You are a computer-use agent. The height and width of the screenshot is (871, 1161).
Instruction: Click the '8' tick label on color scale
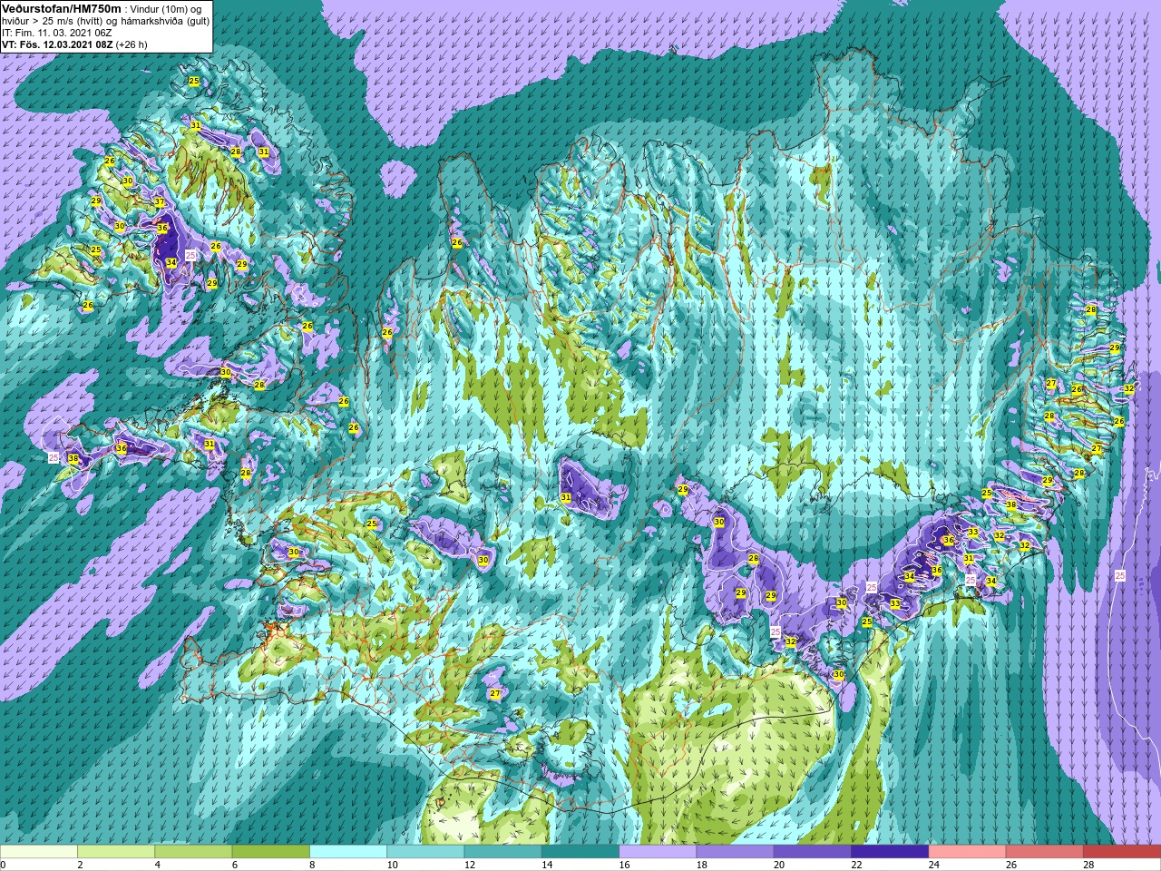[x=313, y=865]
